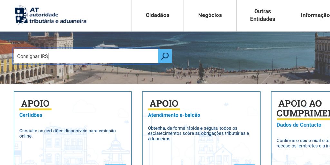
Task: Select the Outras Entidades menu item
Action: 262,15
